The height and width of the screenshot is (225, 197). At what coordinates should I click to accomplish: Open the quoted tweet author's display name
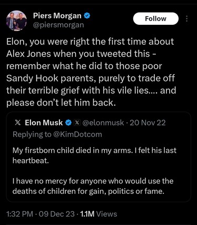pos(44,123)
